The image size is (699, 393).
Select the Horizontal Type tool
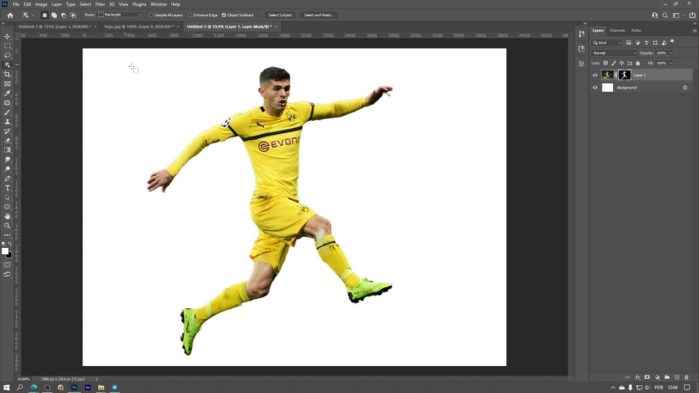click(x=7, y=188)
